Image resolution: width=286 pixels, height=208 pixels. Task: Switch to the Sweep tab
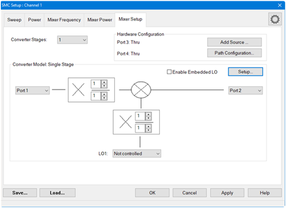[x=14, y=20]
